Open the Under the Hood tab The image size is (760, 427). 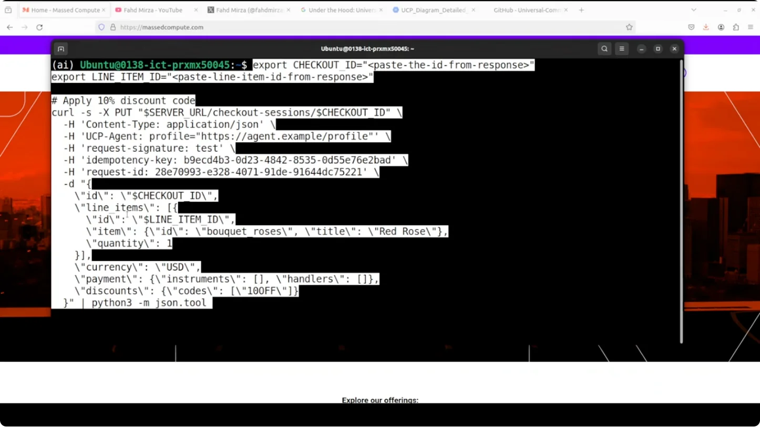click(338, 10)
